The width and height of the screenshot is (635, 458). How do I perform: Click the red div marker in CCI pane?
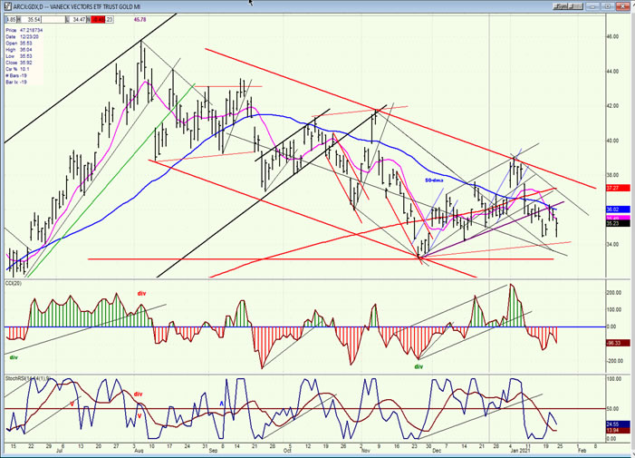click(x=141, y=293)
